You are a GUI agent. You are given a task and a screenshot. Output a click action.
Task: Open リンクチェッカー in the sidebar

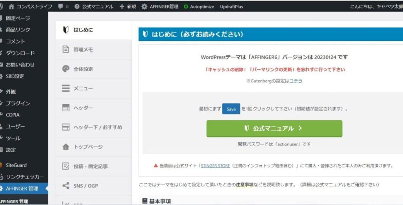(24, 177)
